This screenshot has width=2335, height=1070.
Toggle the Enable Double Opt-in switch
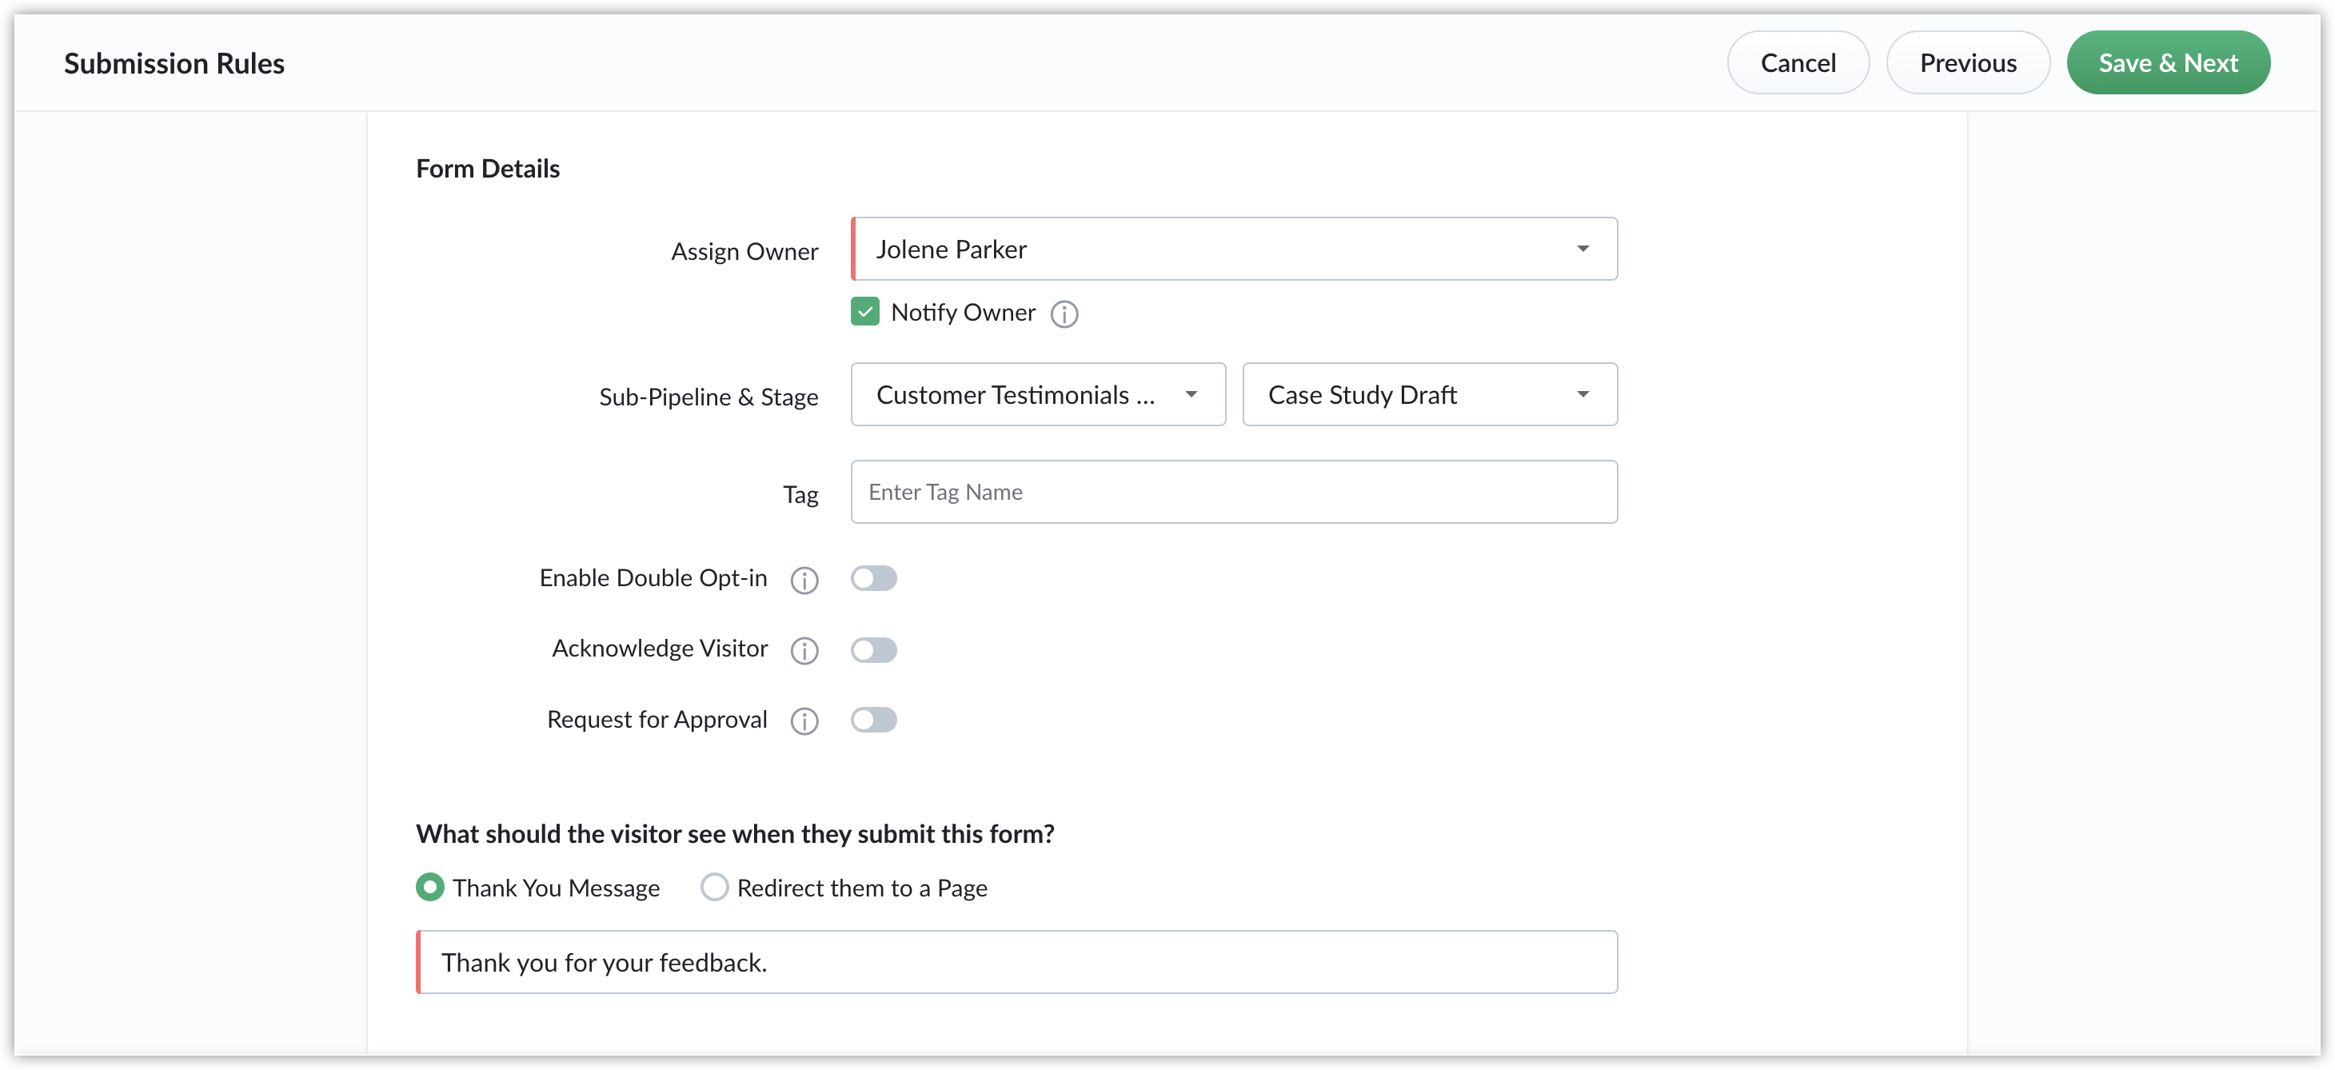(874, 578)
